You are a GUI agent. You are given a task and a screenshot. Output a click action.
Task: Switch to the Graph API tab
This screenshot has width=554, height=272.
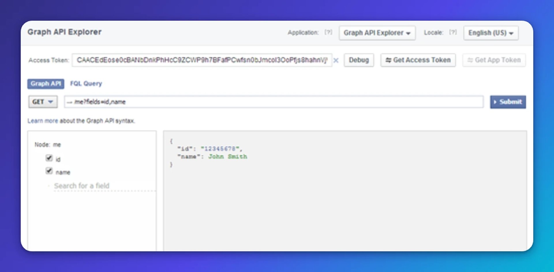pyautogui.click(x=46, y=84)
